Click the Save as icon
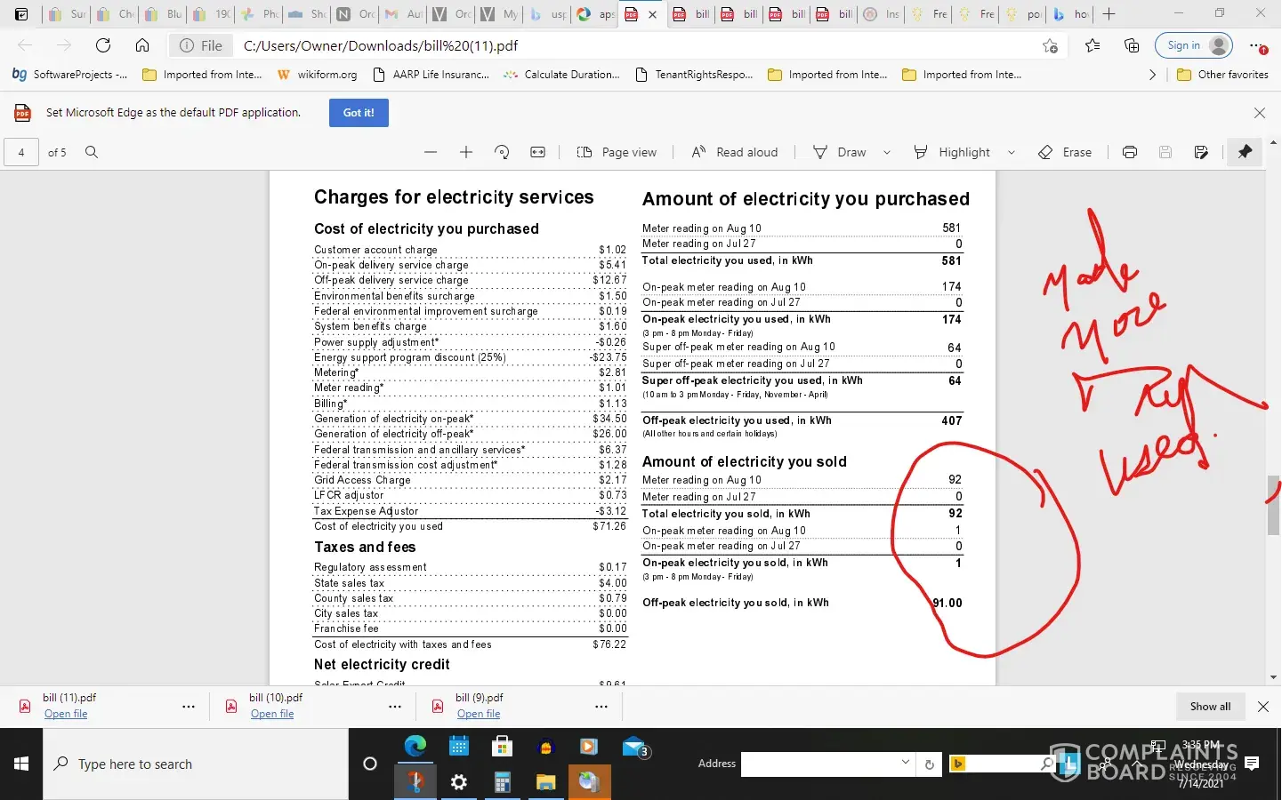Screen dimensions: 1282x800 (1201, 152)
